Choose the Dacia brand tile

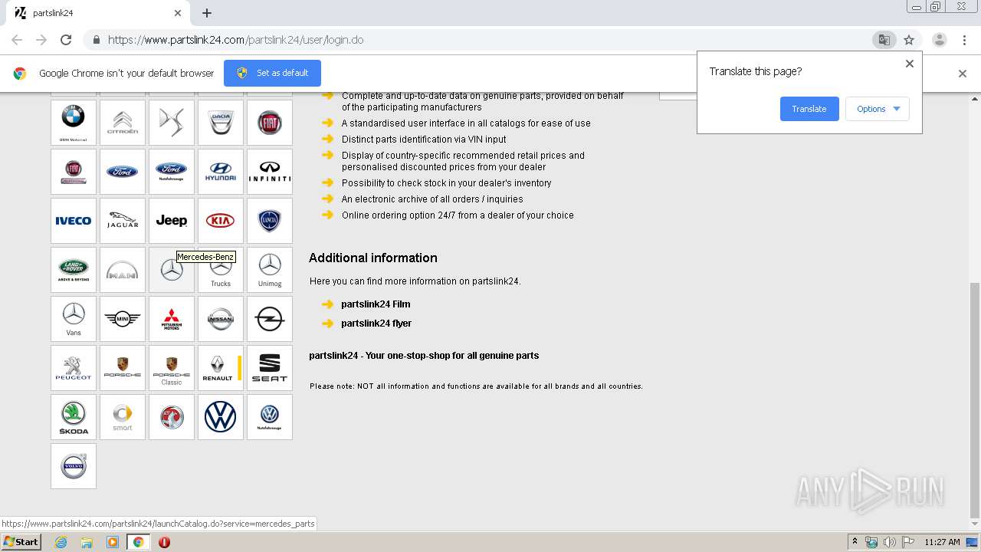tap(221, 123)
